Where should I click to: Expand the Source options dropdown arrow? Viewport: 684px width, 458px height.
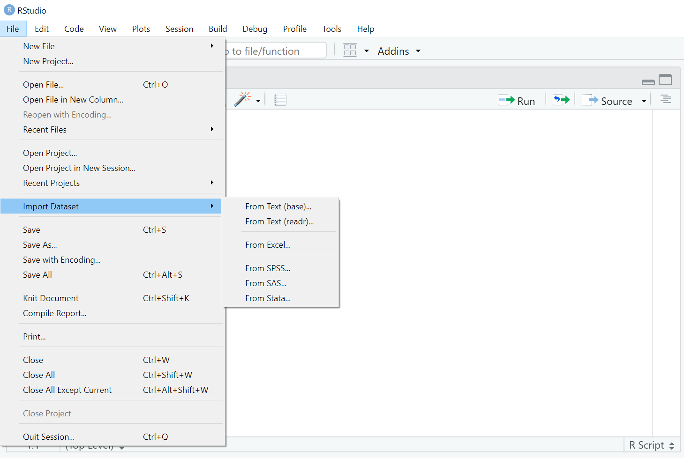pyautogui.click(x=644, y=101)
